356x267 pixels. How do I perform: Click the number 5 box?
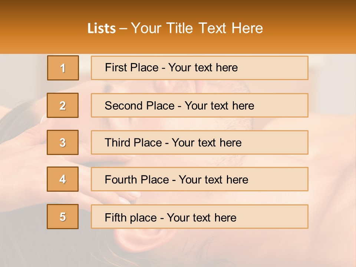pyautogui.click(x=63, y=217)
